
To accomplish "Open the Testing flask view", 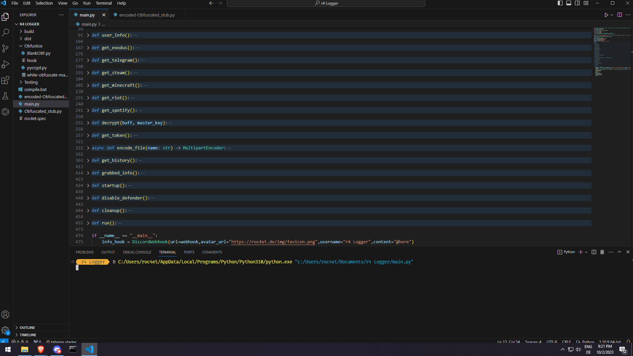I will [x=5, y=96].
